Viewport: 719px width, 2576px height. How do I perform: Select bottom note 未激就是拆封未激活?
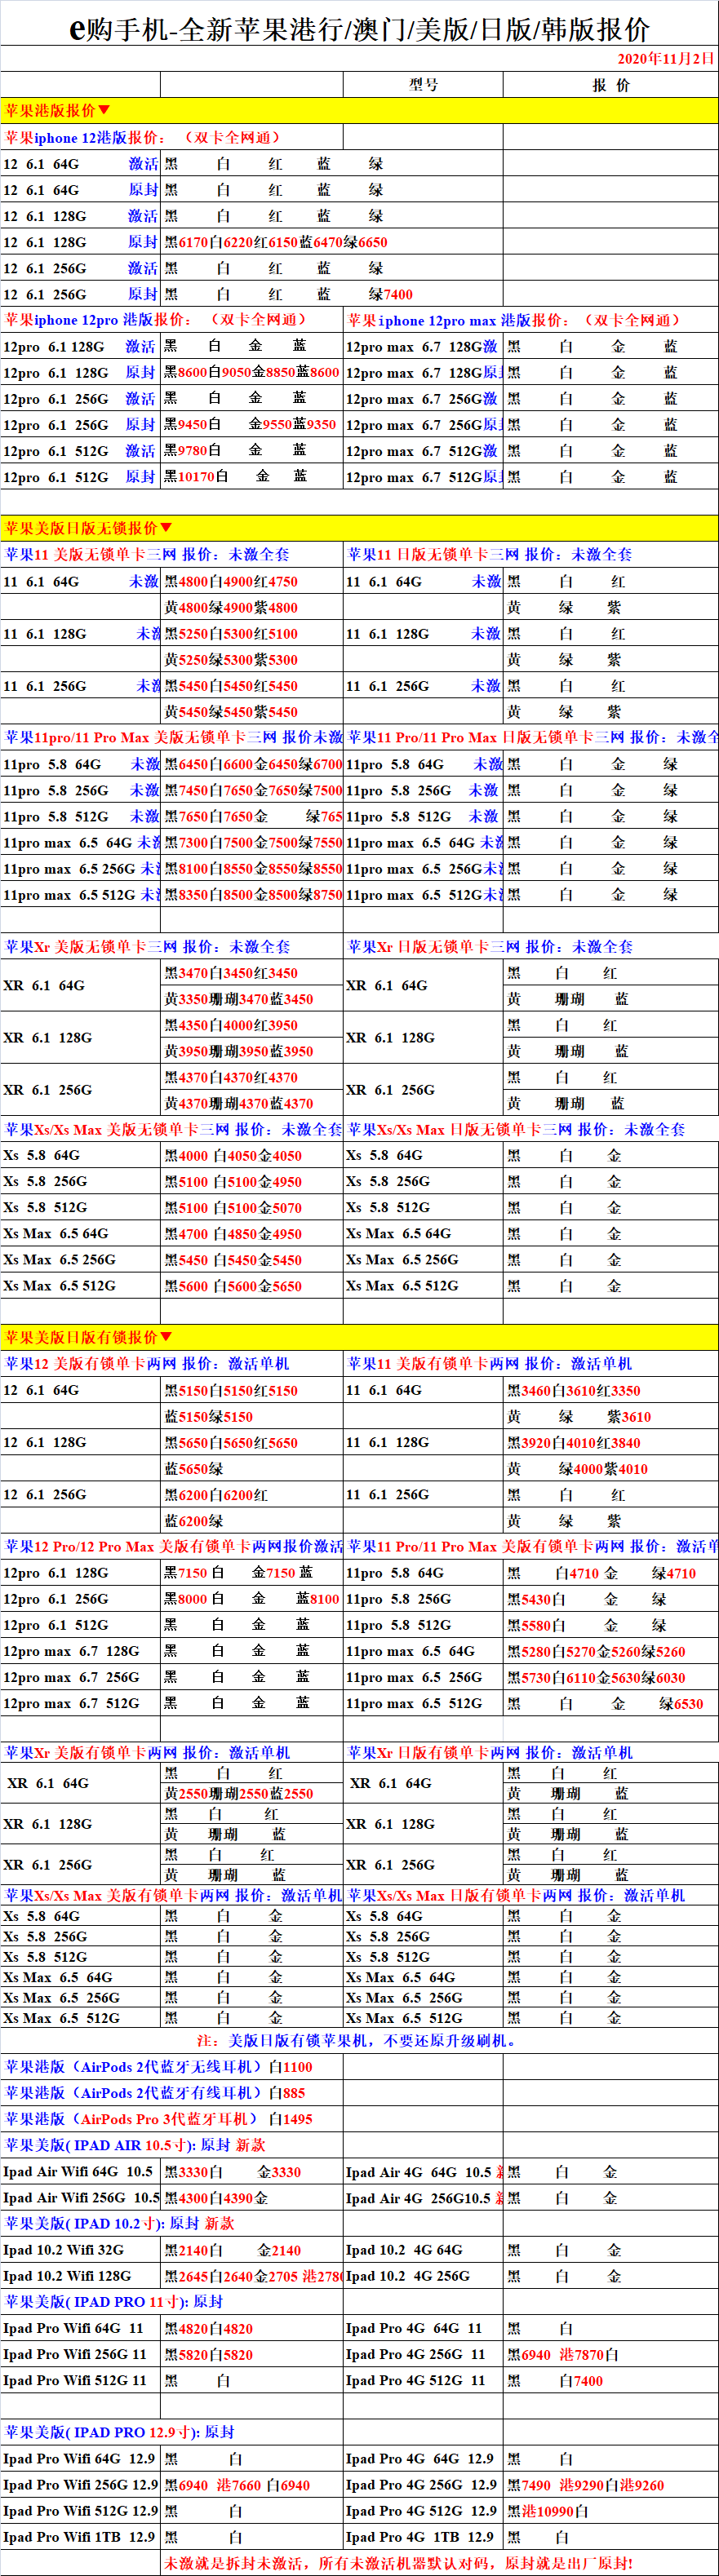pyautogui.click(x=399, y=2563)
